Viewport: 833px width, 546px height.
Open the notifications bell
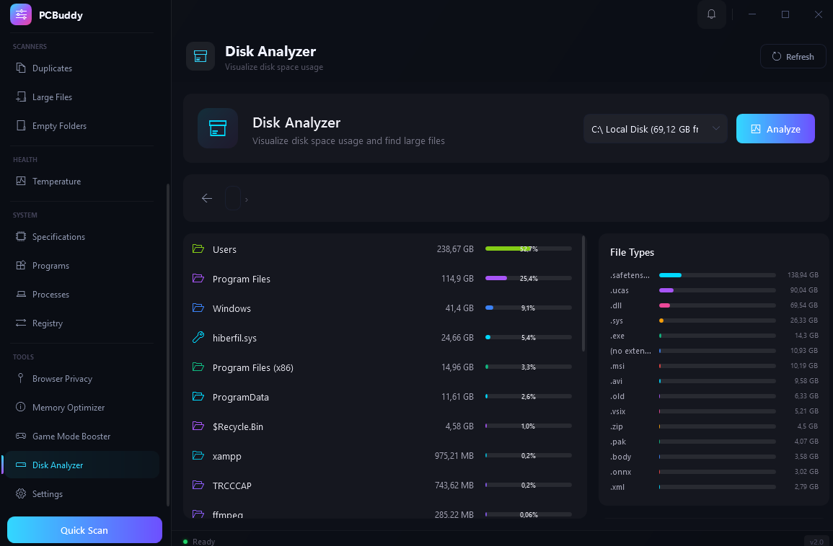(x=712, y=14)
